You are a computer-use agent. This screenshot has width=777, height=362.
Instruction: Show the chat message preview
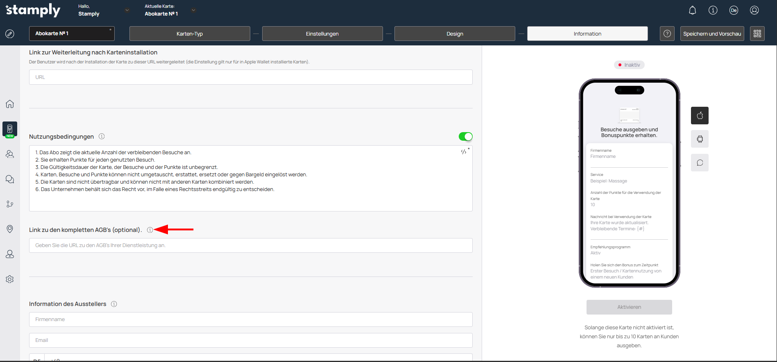tap(700, 163)
